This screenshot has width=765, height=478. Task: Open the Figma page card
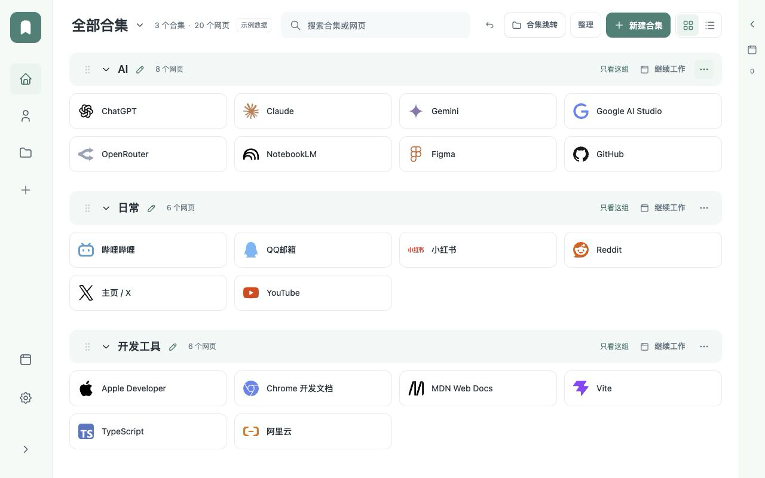pyautogui.click(x=478, y=154)
